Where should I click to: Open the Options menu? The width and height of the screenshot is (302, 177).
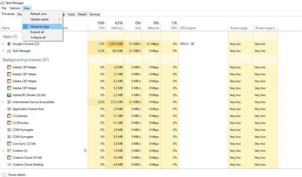[15, 8]
